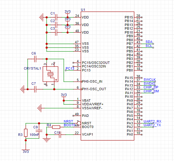Select the CHIP_DP net label

coord(151,87)
